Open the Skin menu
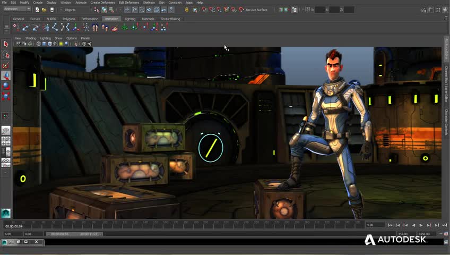Screen dimensions: 450x255 (161, 2)
